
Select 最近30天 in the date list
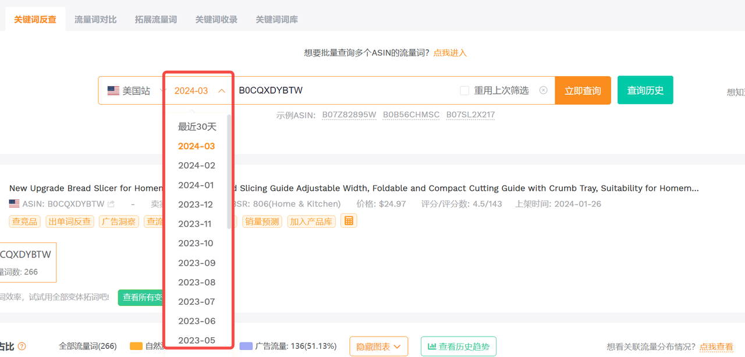[197, 127]
